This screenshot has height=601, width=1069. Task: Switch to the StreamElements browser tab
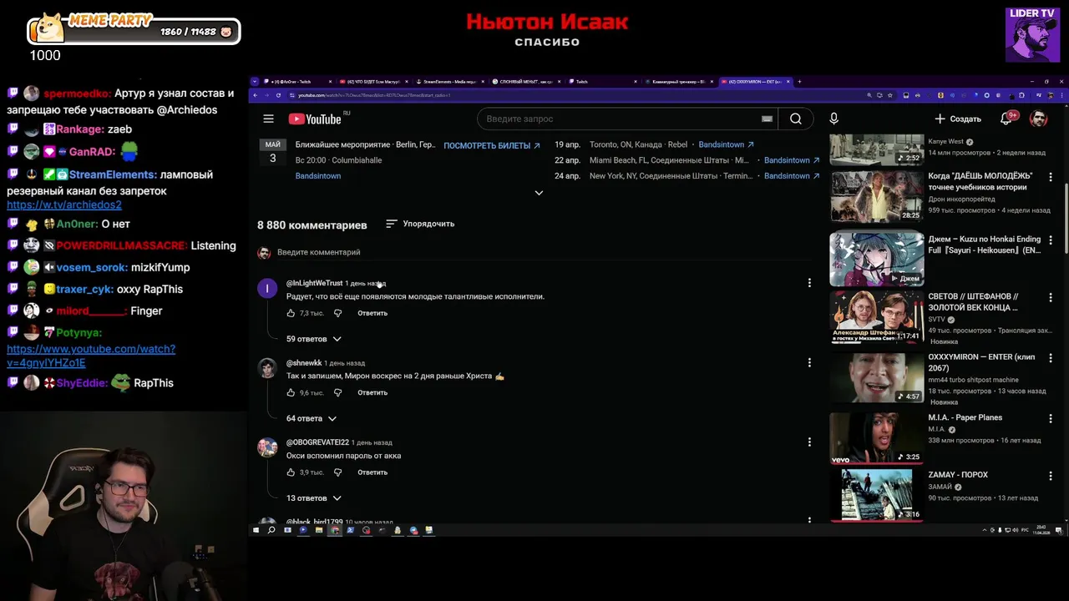pyautogui.click(x=450, y=82)
